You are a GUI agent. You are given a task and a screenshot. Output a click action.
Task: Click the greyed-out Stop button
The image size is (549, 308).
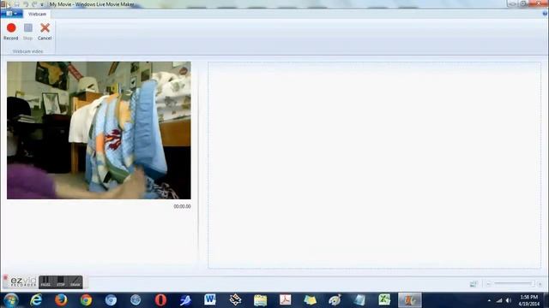pos(28,32)
